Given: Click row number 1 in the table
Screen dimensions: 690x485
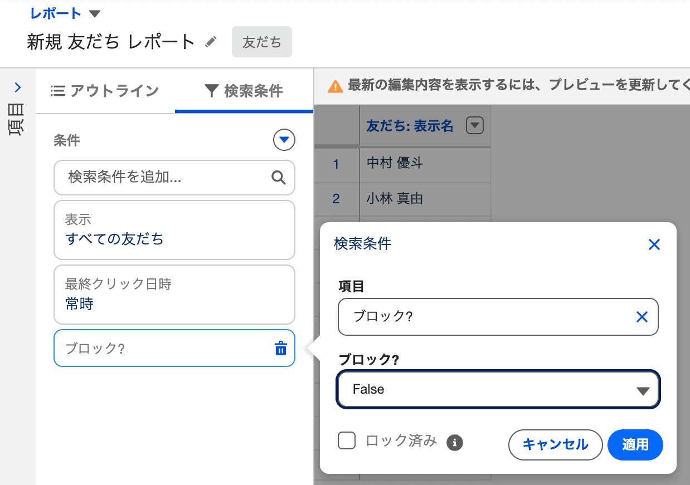Looking at the screenshot, I should 336,164.
